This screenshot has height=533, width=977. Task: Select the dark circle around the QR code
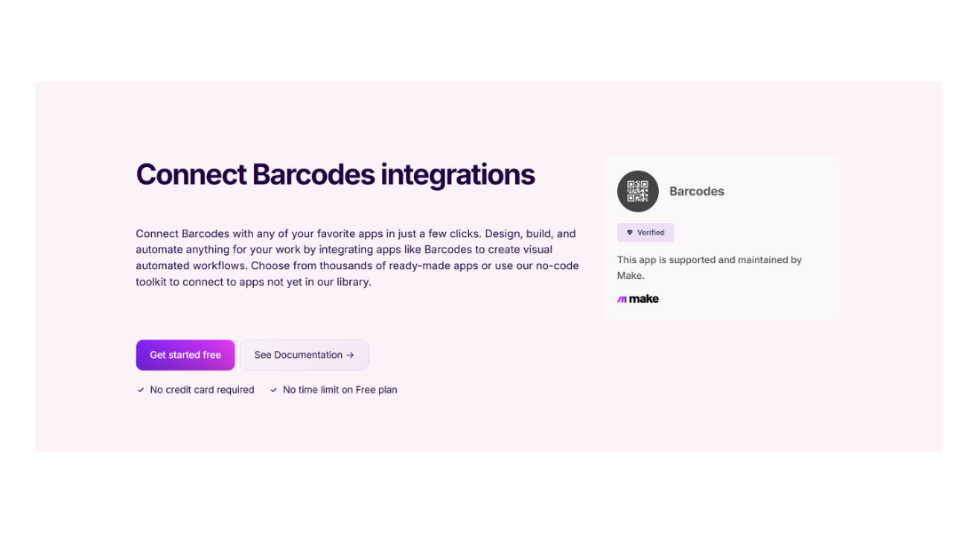click(x=638, y=191)
